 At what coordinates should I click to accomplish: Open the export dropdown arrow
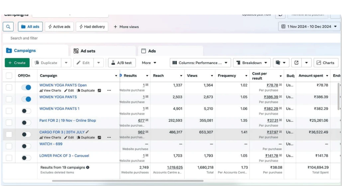click(306, 63)
